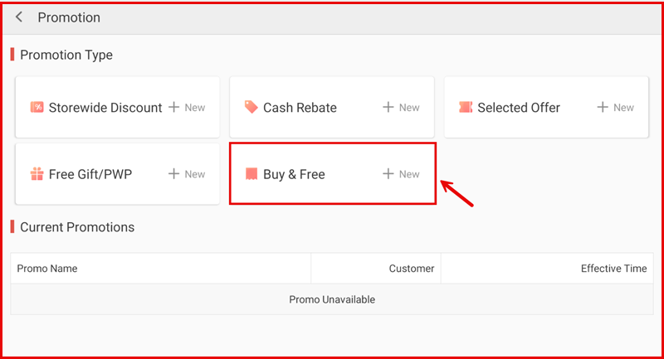Select the Storewide Discount label

point(105,108)
